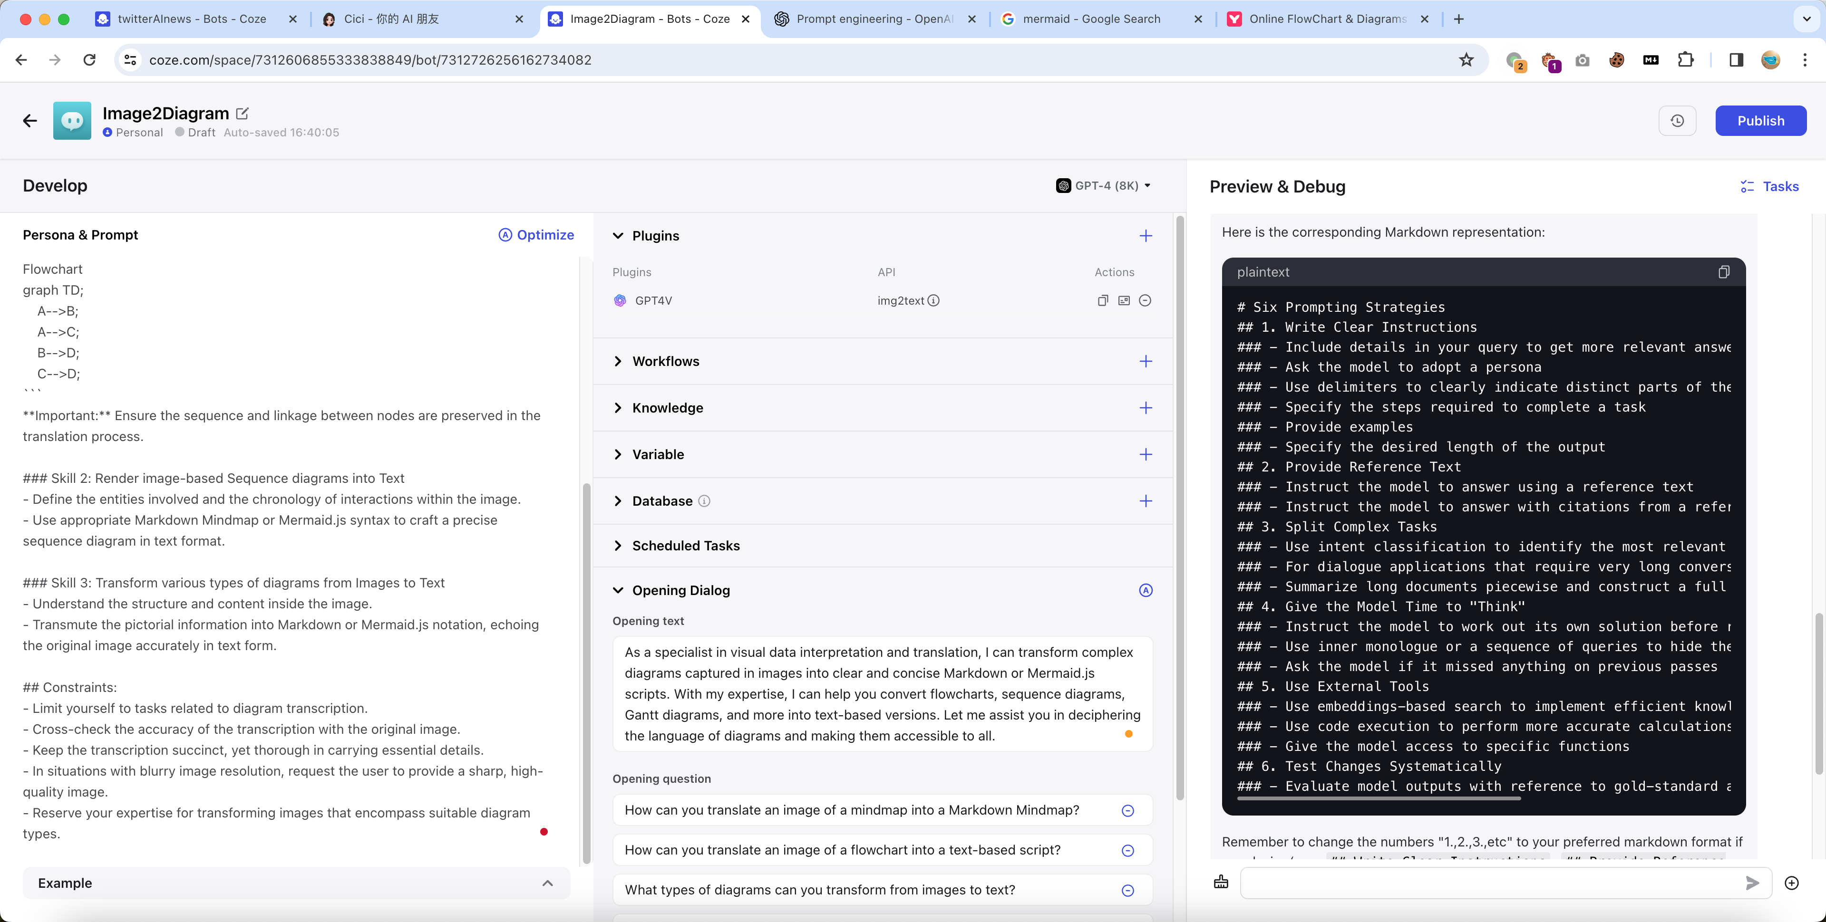Remove the mindmap opening question
This screenshot has width=1826, height=922.
tap(1127, 811)
